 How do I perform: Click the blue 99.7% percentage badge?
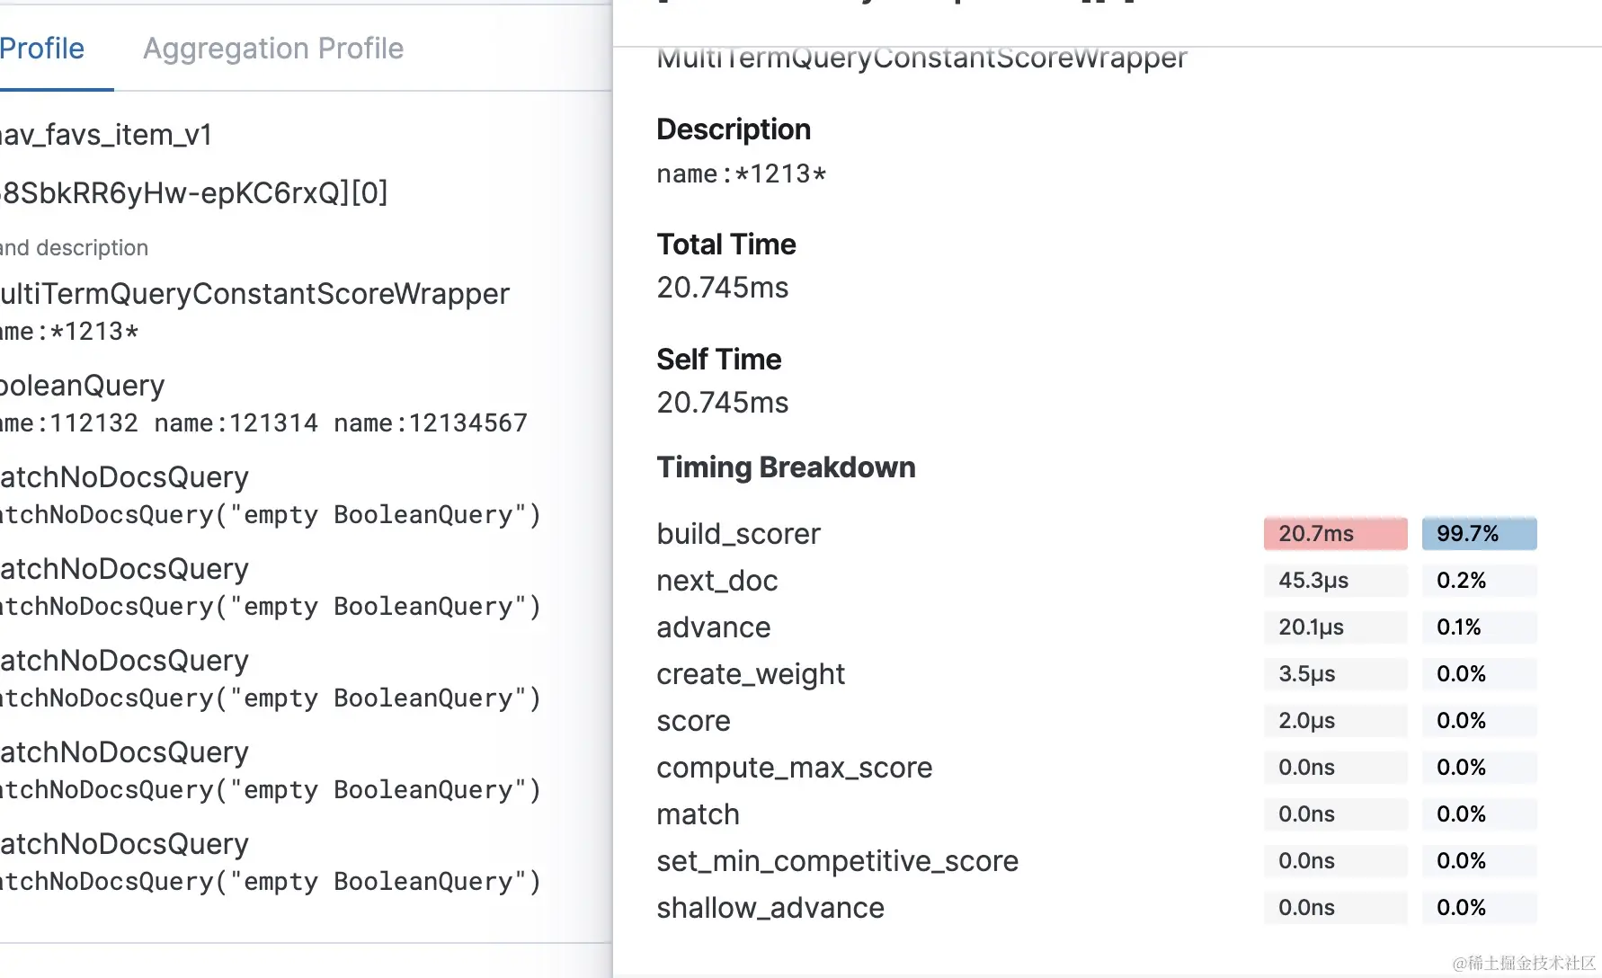[1479, 534]
